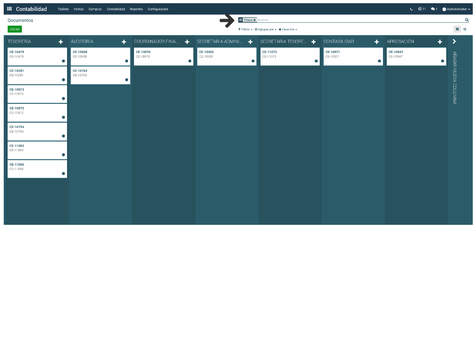Add a card to the Contabilidad column

click(376, 42)
